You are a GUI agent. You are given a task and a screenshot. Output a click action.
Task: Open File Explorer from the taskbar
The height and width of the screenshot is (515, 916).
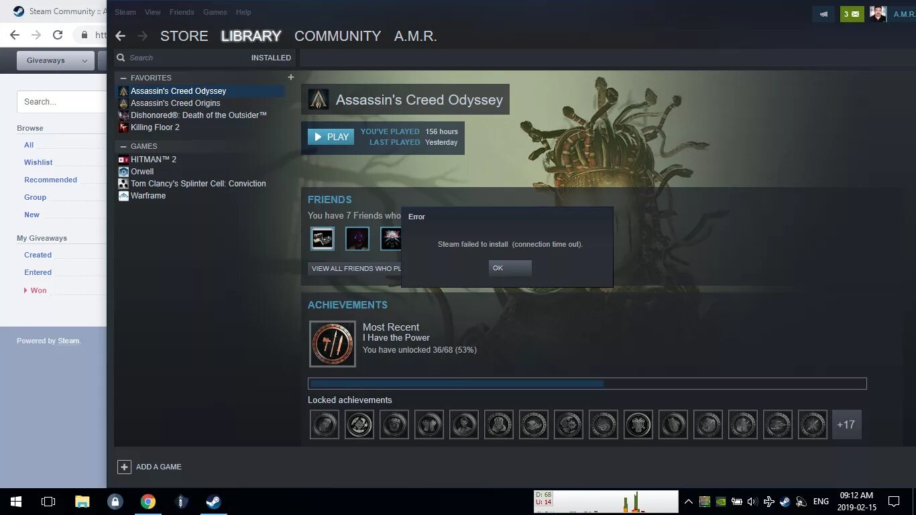click(x=82, y=502)
